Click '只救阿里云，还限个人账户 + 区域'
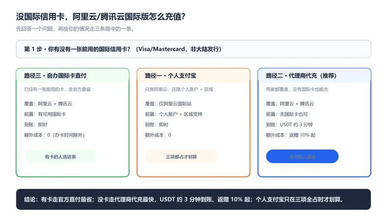This screenshot has width=387, height=217. pyautogui.click(x=179, y=89)
